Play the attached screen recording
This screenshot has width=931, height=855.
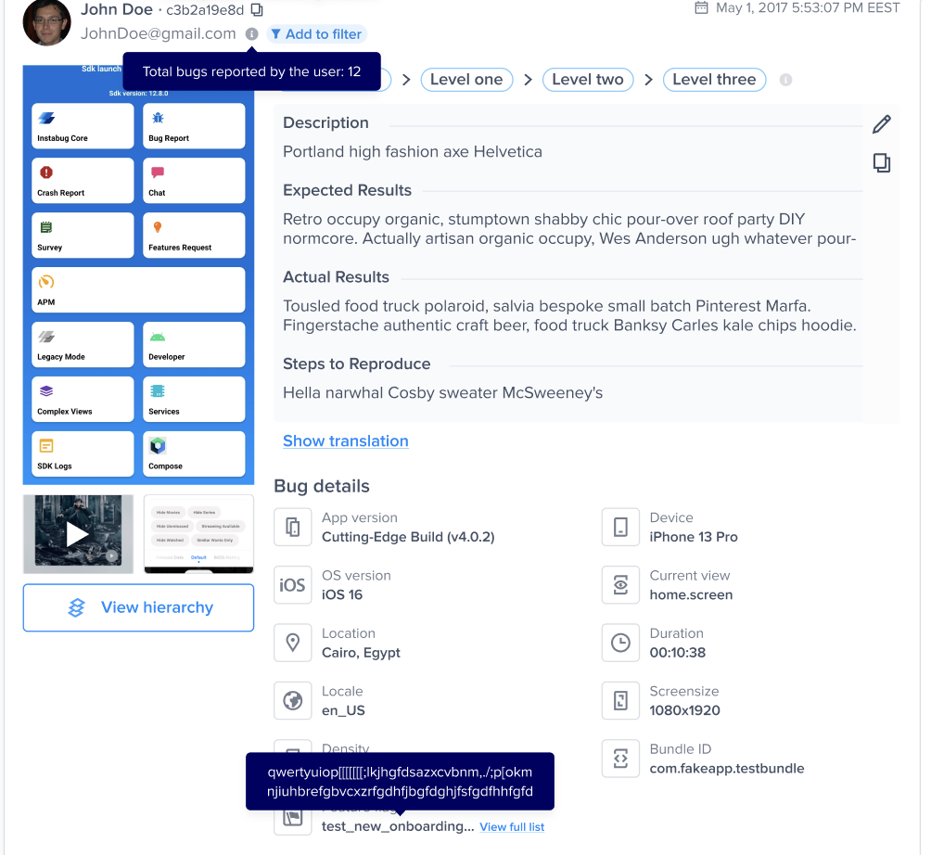pyautogui.click(x=78, y=533)
